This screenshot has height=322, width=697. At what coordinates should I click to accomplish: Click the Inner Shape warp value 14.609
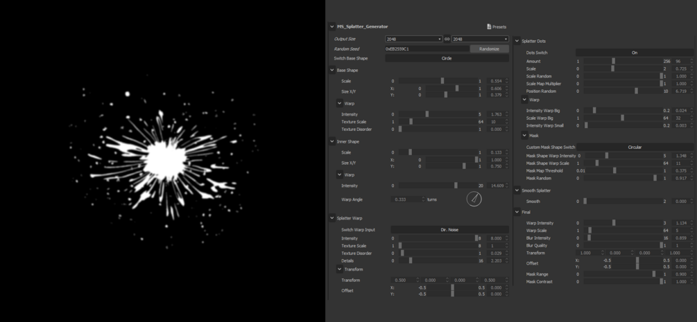pos(496,186)
